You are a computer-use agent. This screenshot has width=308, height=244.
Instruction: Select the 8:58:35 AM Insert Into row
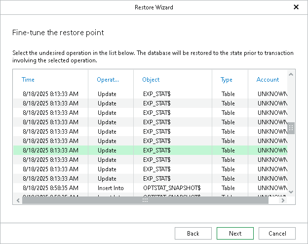(x=148, y=188)
